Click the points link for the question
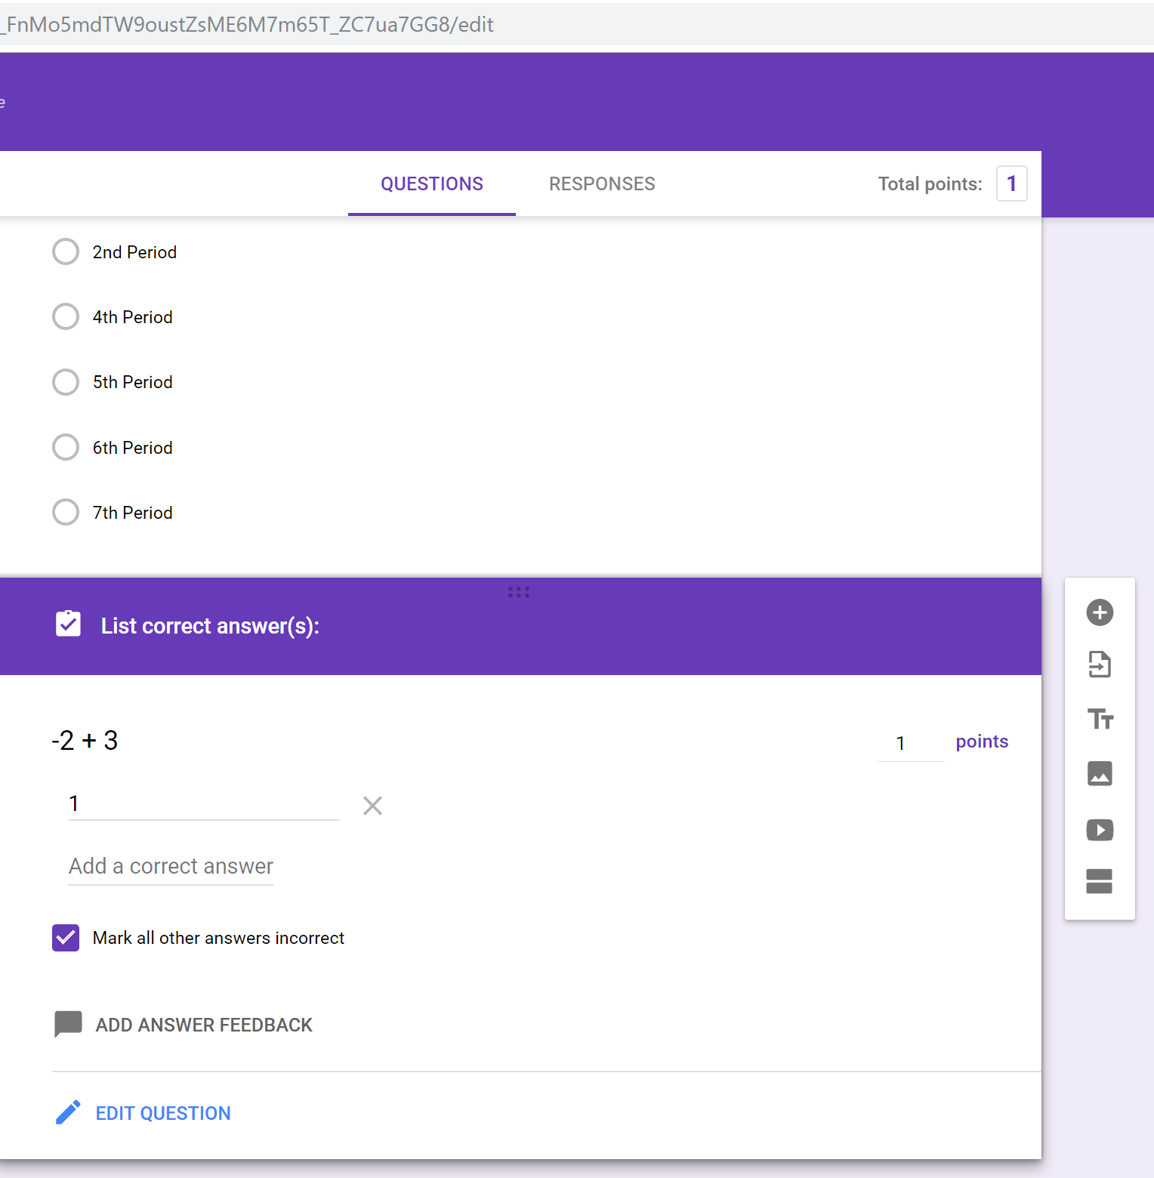 tap(981, 741)
